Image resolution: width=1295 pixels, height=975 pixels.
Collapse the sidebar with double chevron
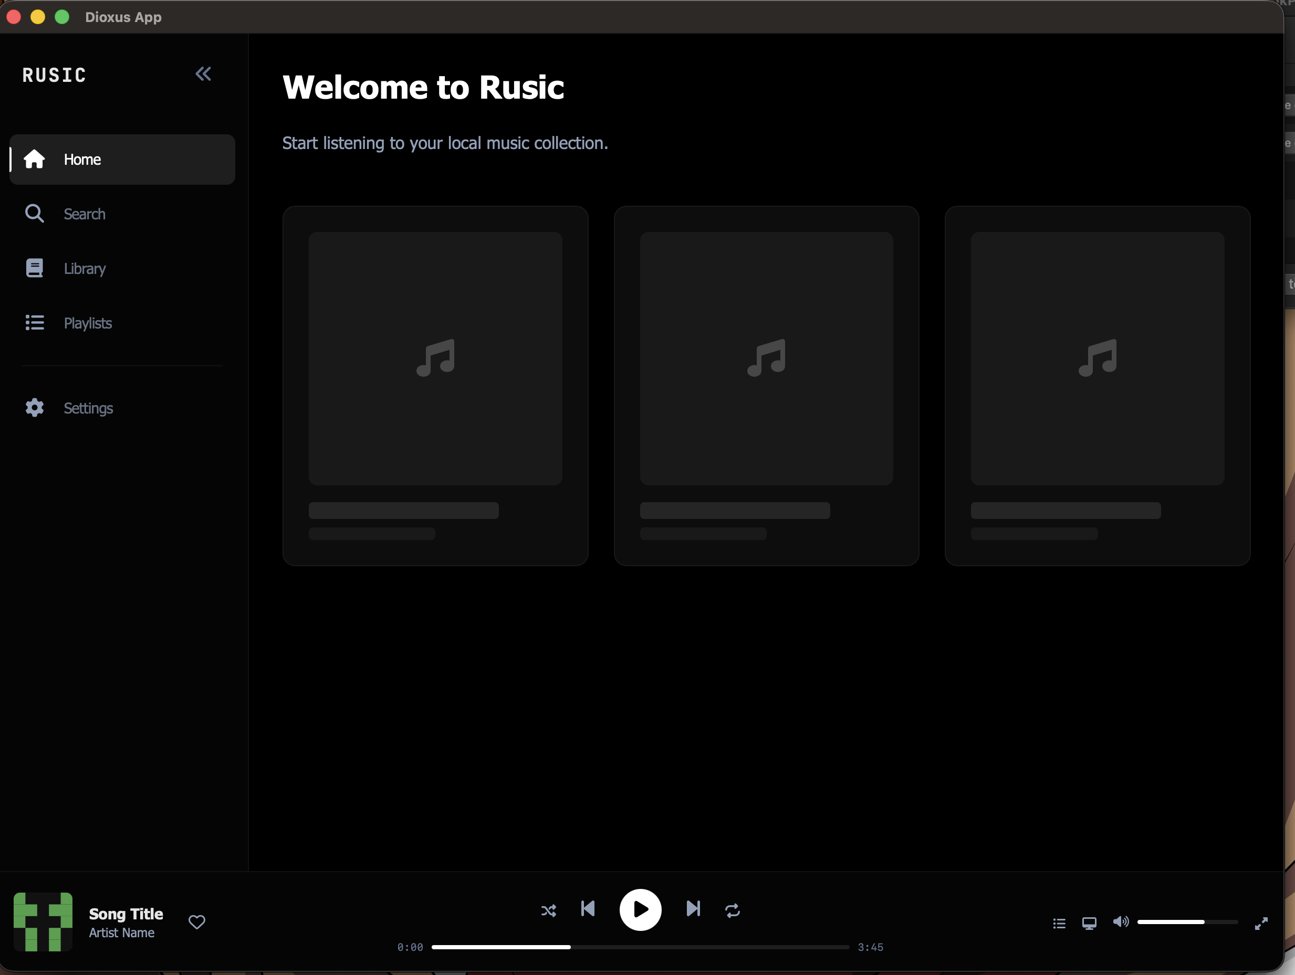coord(203,73)
